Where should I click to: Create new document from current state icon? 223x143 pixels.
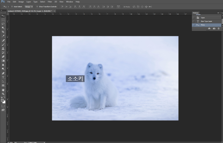[x=209, y=28]
